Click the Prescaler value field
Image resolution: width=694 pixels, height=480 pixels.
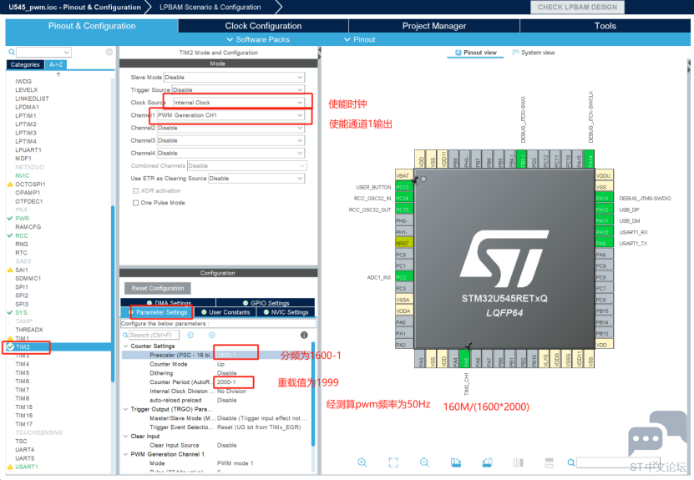click(x=236, y=355)
